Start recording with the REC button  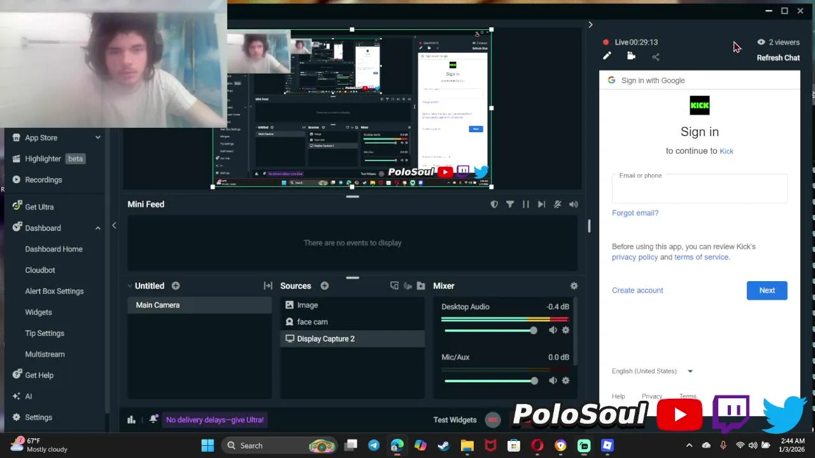click(492, 420)
